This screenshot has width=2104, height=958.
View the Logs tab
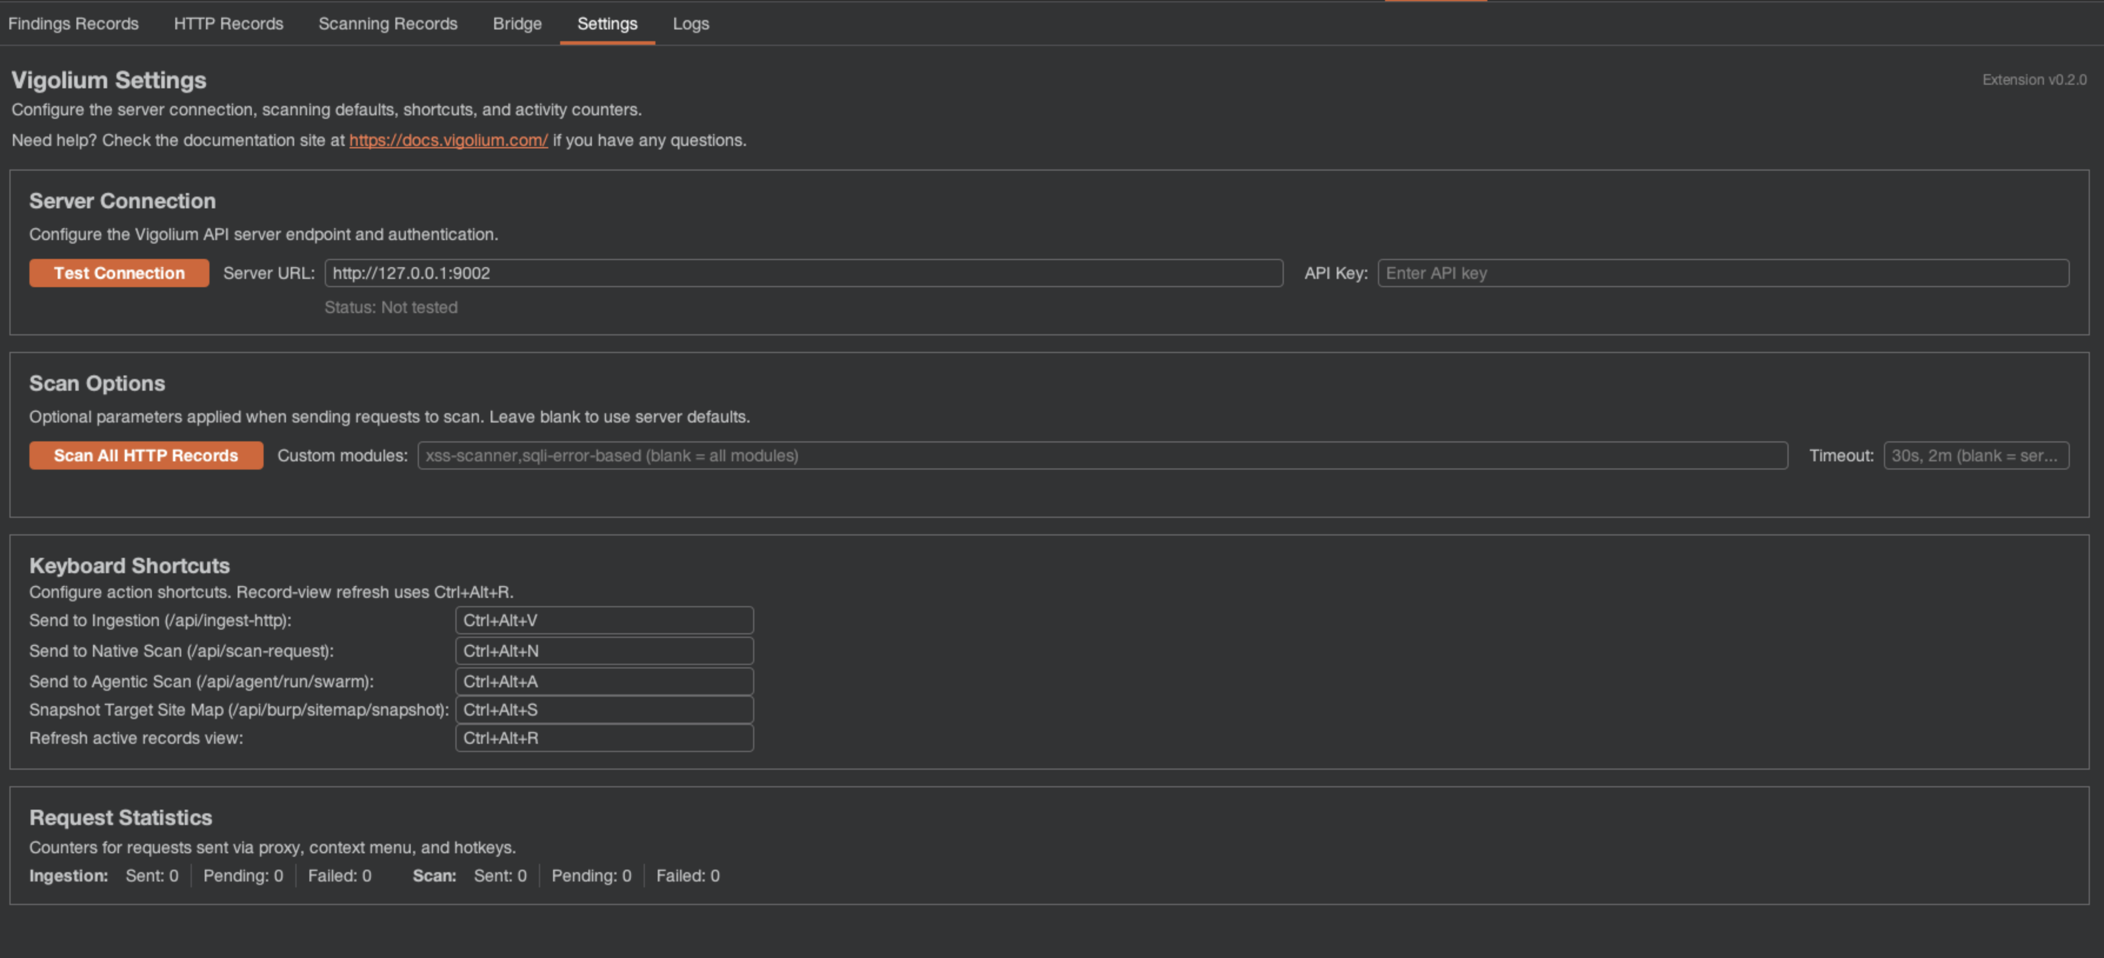691,24
